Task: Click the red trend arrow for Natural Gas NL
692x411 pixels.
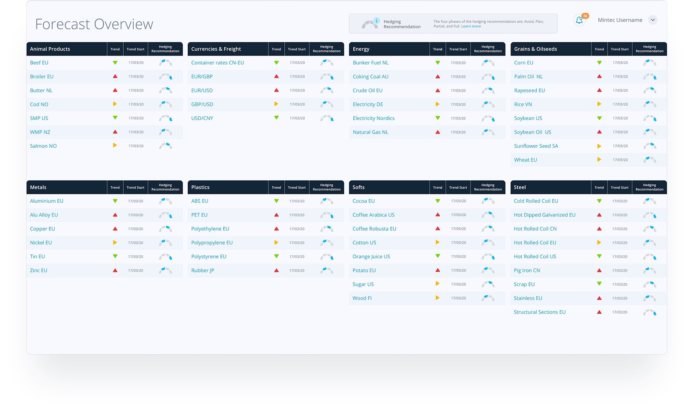Action: (x=437, y=132)
